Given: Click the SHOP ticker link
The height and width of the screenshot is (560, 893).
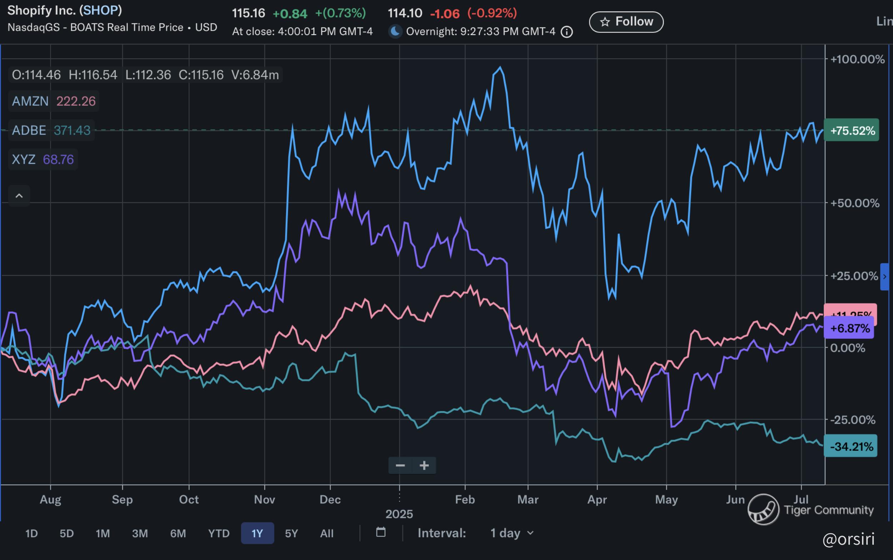Looking at the screenshot, I should 100,10.
